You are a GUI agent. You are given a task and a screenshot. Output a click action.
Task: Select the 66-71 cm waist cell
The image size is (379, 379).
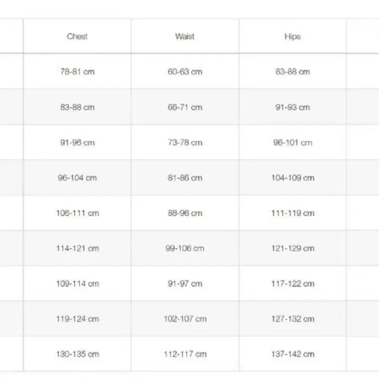[185, 107]
